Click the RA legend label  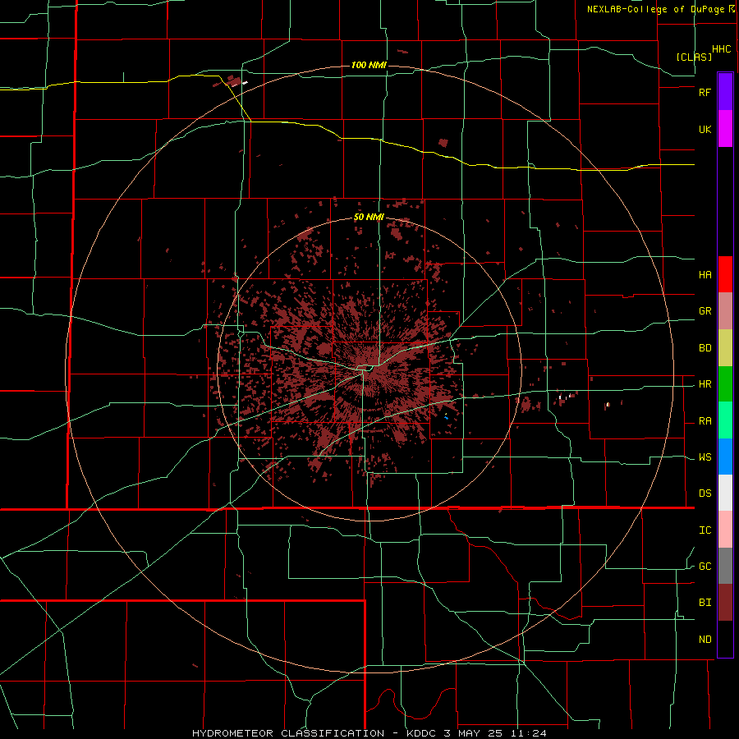tap(705, 421)
